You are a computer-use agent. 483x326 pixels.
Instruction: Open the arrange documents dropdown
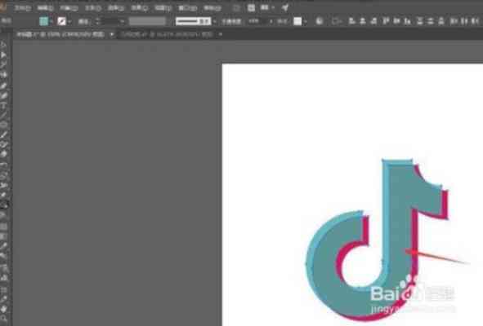(x=266, y=7)
